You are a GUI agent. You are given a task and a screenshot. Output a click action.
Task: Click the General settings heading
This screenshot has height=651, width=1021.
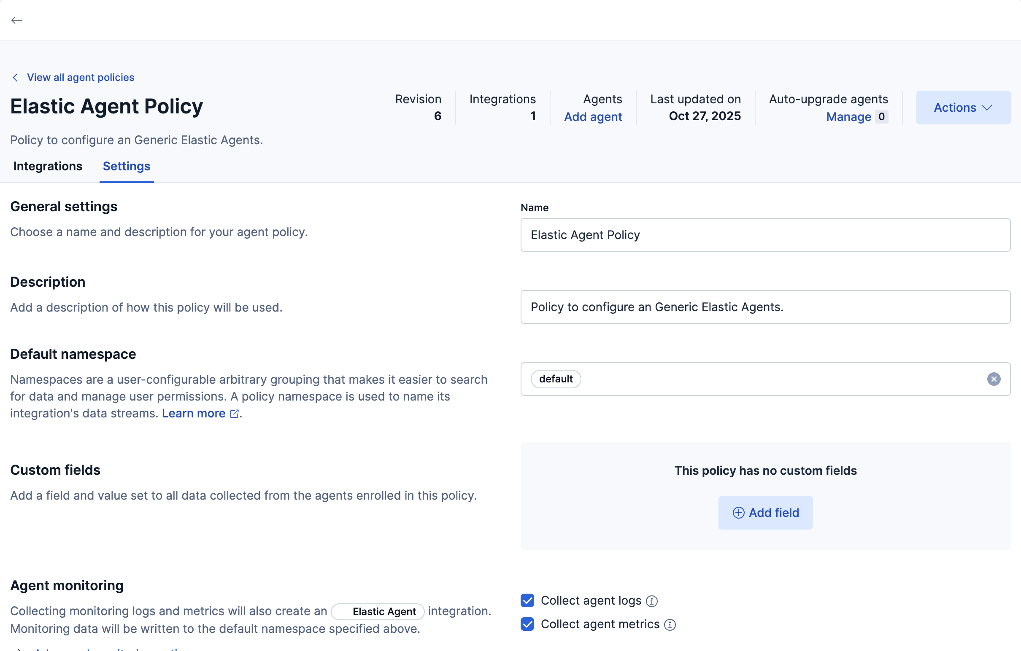(64, 207)
